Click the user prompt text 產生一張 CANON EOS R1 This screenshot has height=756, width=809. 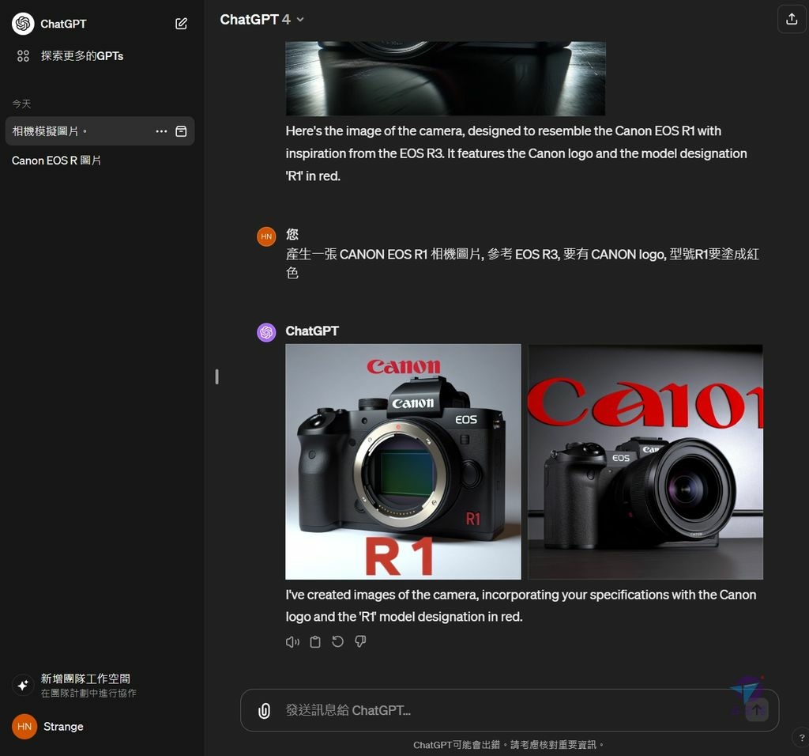pos(522,263)
